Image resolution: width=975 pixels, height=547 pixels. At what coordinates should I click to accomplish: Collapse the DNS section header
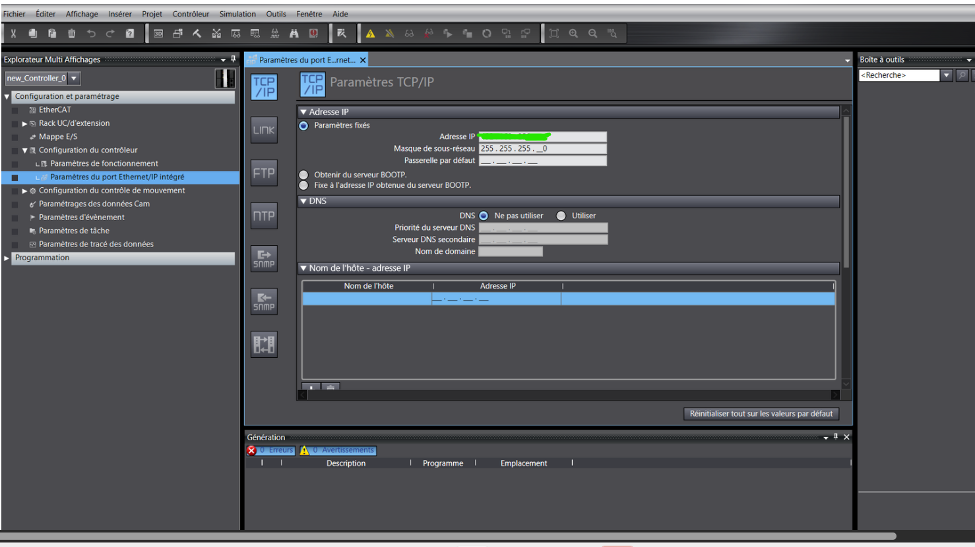303,201
